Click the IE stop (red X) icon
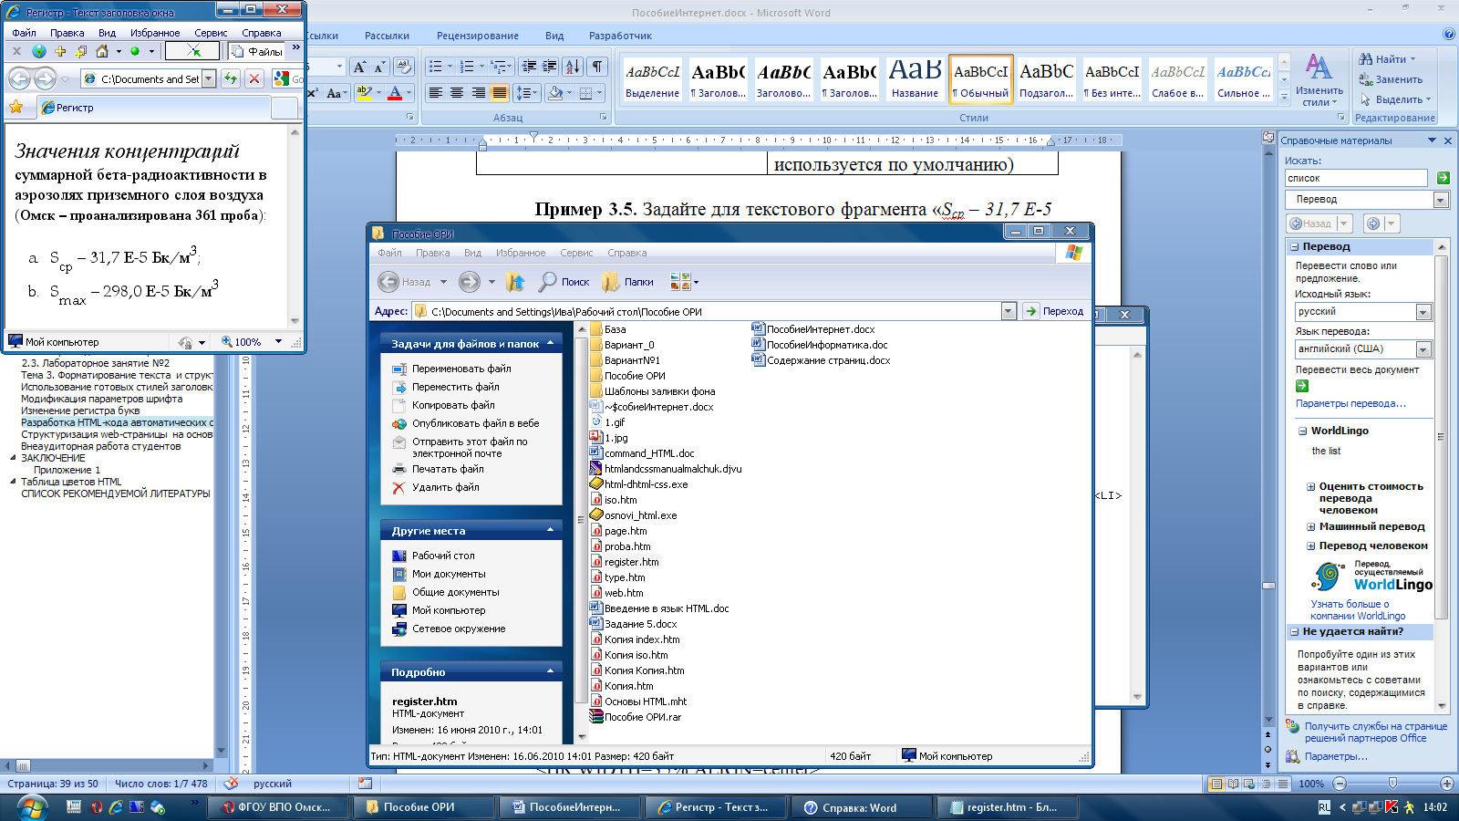 pos(254,78)
